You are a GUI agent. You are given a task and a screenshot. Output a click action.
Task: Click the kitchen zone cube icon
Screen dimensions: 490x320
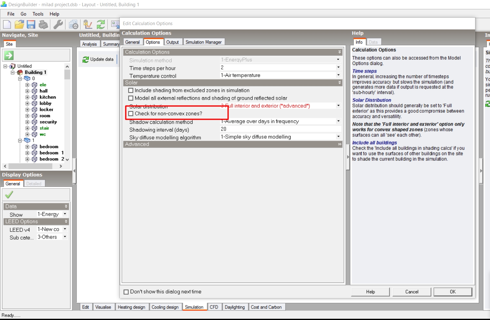tap(34, 97)
